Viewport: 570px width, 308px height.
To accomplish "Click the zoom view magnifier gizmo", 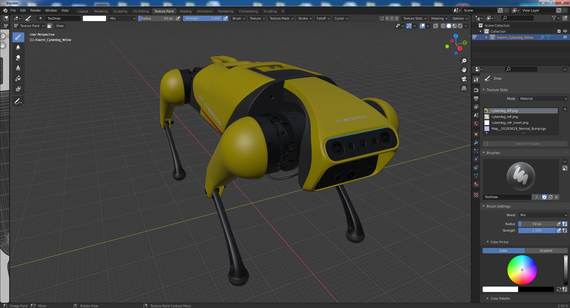I will click(x=464, y=61).
